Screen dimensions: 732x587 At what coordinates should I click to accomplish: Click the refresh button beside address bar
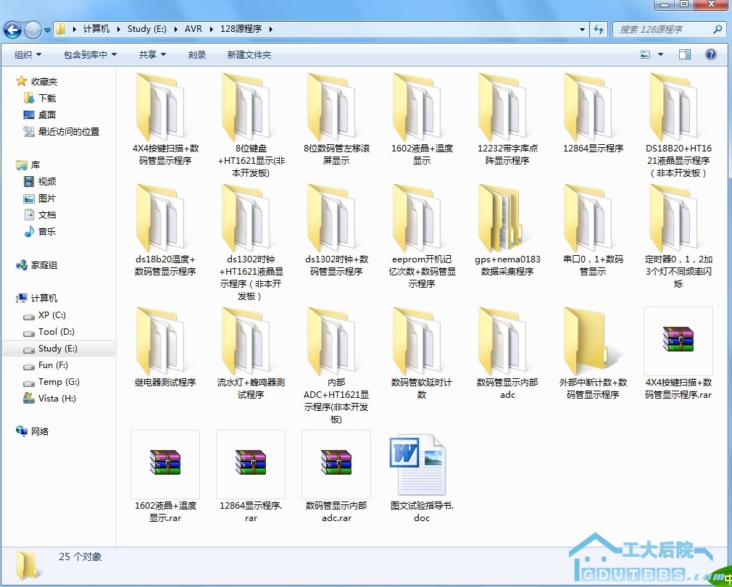tap(599, 30)
